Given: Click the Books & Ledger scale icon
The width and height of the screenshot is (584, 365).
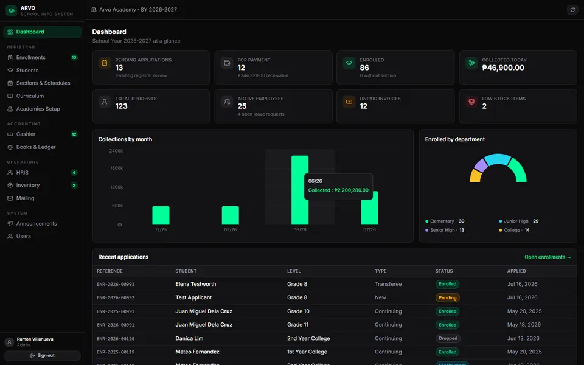Looking at the screenshot, I should [x=10, y=147].
